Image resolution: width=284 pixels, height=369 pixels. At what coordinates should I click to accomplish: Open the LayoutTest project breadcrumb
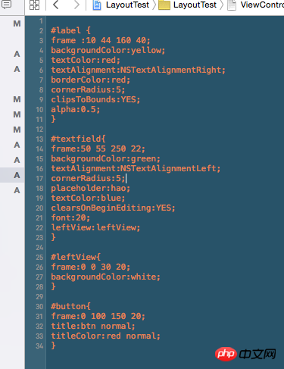[127, 5]
